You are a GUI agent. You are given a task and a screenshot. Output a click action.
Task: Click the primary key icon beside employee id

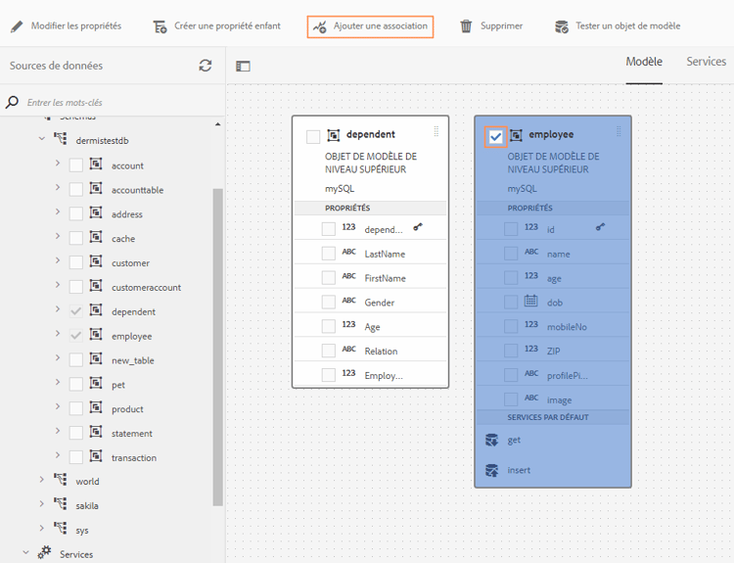[x=600, y=227]
